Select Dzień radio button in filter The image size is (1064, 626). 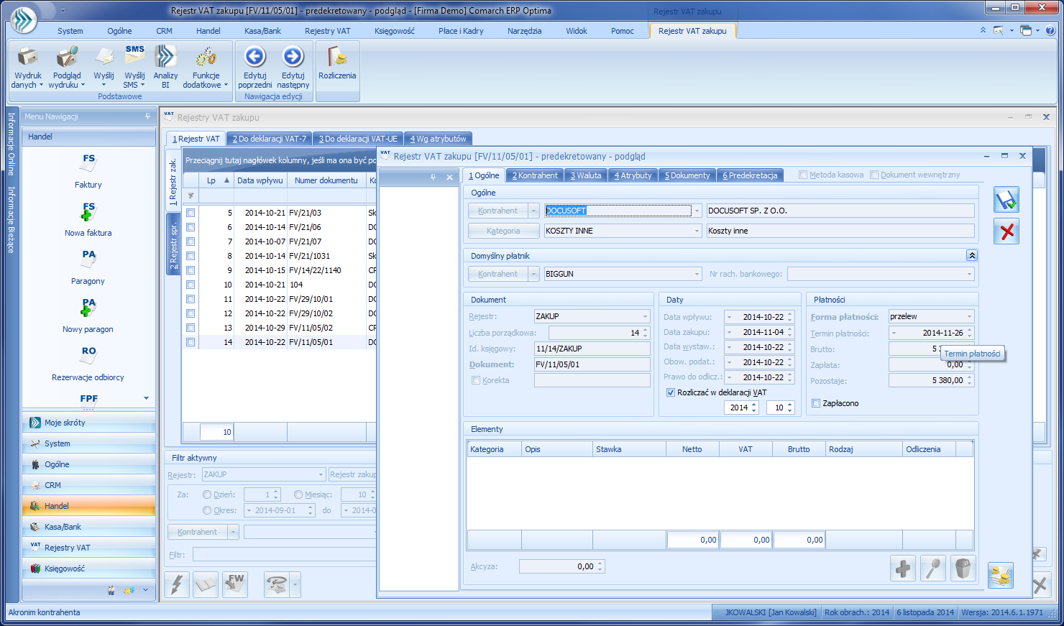207,494
